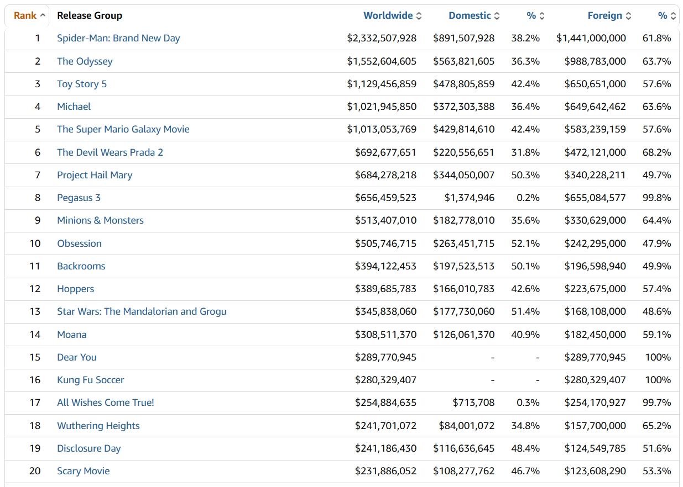Open Minions & Monsters link
Screen dimensions: 683x487
coord(100,220)
